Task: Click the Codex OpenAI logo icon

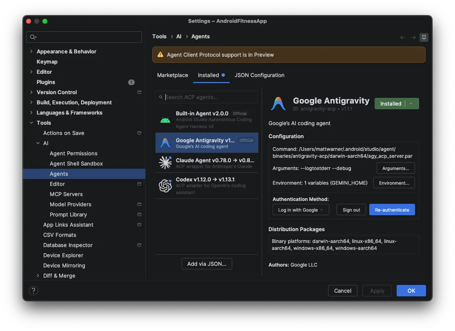Action: (x=165, y=186)
